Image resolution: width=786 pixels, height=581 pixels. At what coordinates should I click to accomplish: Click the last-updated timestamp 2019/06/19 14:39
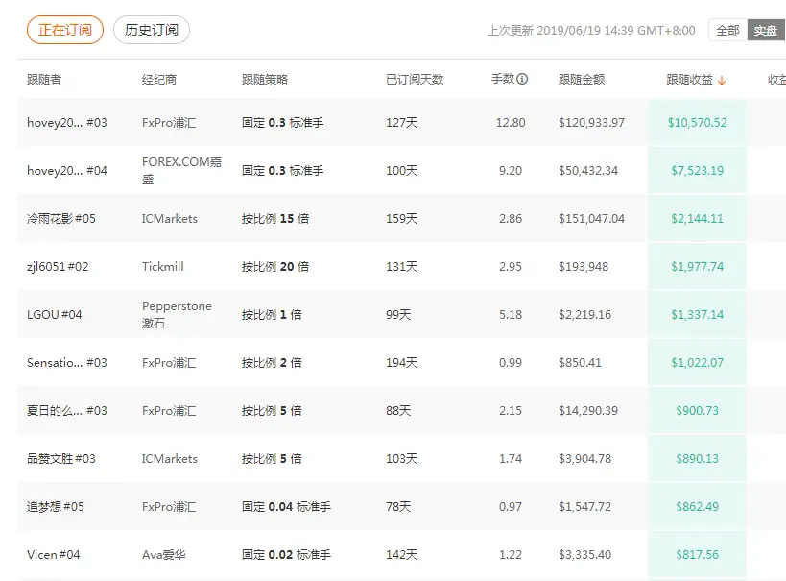[x=585, y=31]
